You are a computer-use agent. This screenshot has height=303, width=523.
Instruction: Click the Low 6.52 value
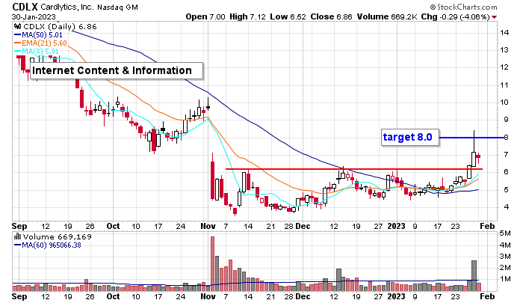288,16
